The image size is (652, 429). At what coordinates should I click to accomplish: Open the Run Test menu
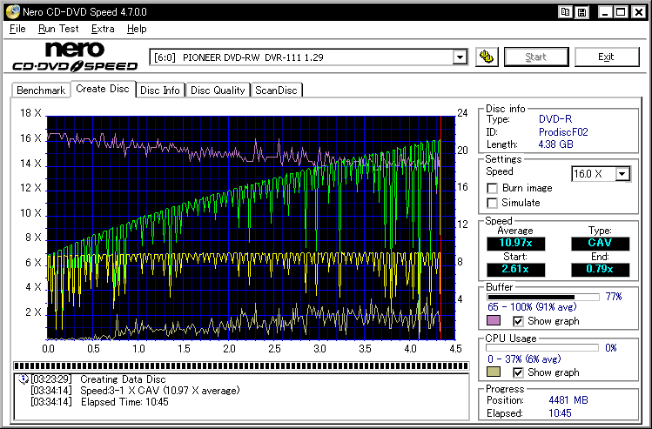58,29
